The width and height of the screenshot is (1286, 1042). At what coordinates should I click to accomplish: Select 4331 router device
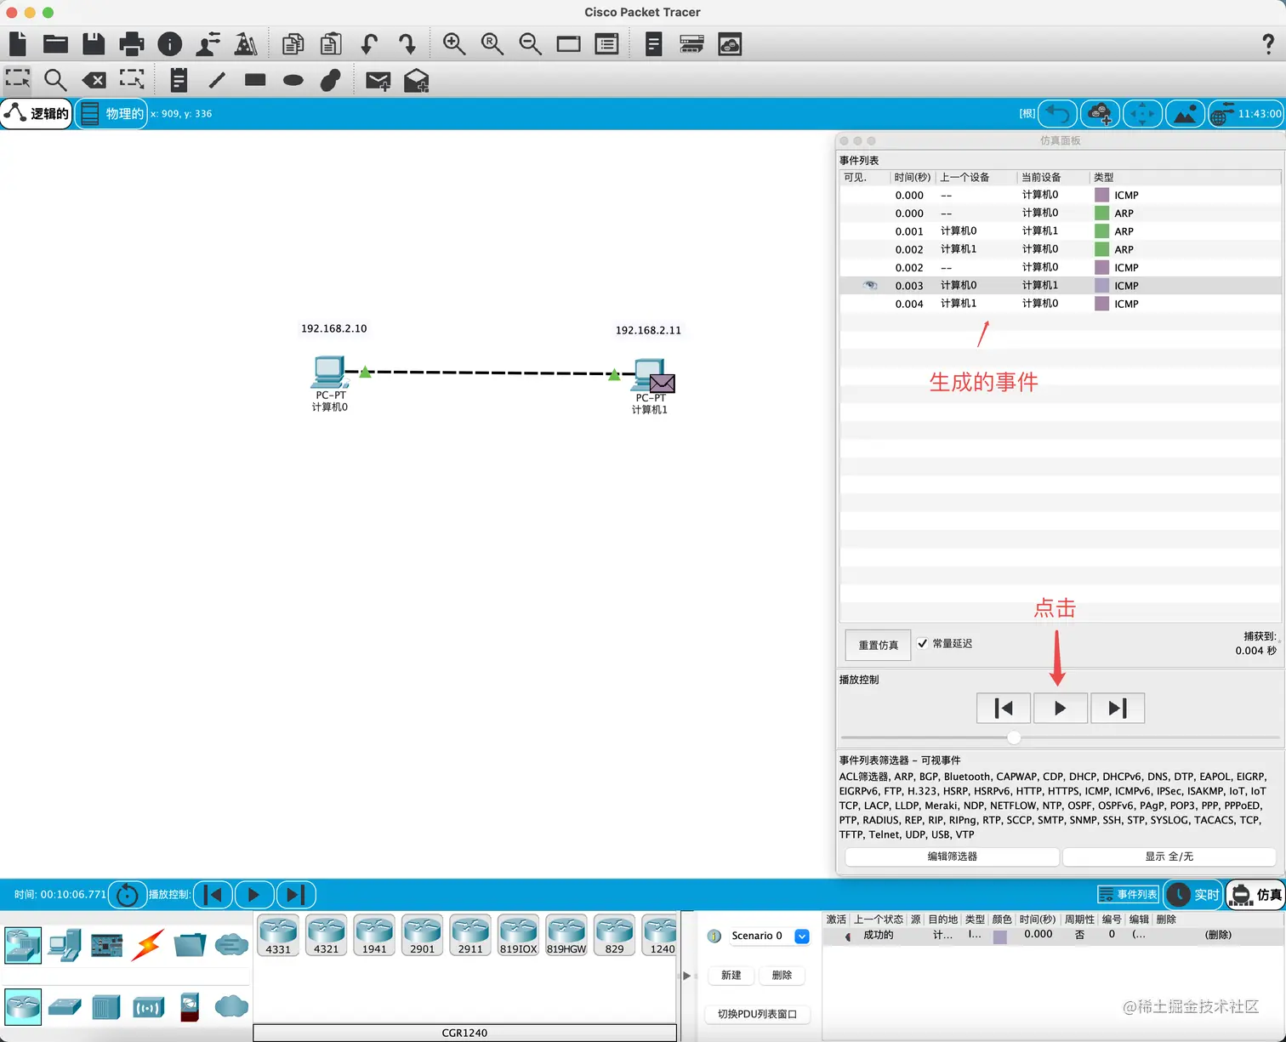click(x=278, y=936)
